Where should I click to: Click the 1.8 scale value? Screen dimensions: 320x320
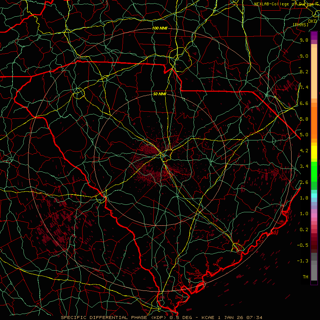pos(304,198)
